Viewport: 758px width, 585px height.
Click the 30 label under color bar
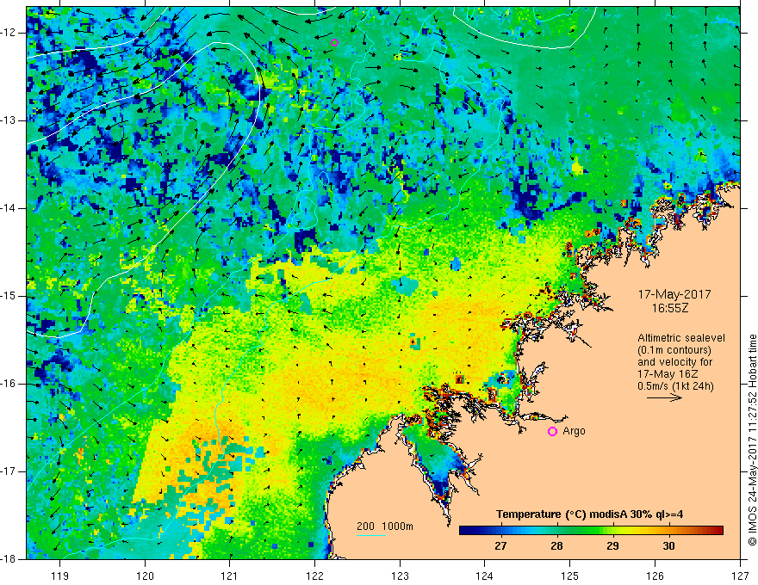click(x=668, y=546)
